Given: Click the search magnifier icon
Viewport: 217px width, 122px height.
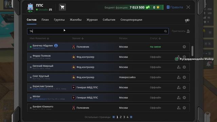Looking at the screenshot, I should pyautogui.click(x=165, y=31).
